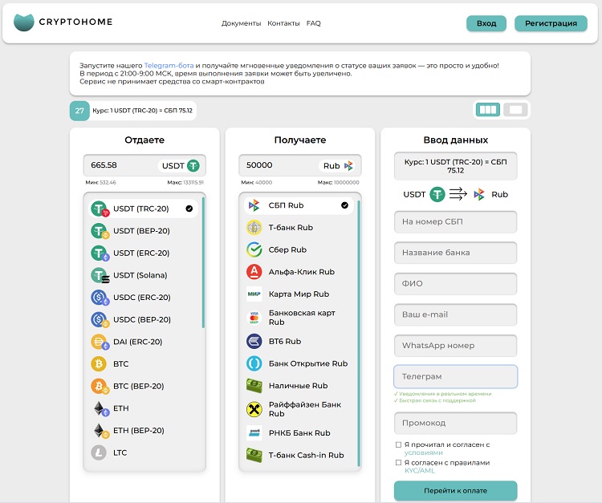Focus the Название банка field
Viewport: 602px width, 503px height.
(x=455, y=253)
